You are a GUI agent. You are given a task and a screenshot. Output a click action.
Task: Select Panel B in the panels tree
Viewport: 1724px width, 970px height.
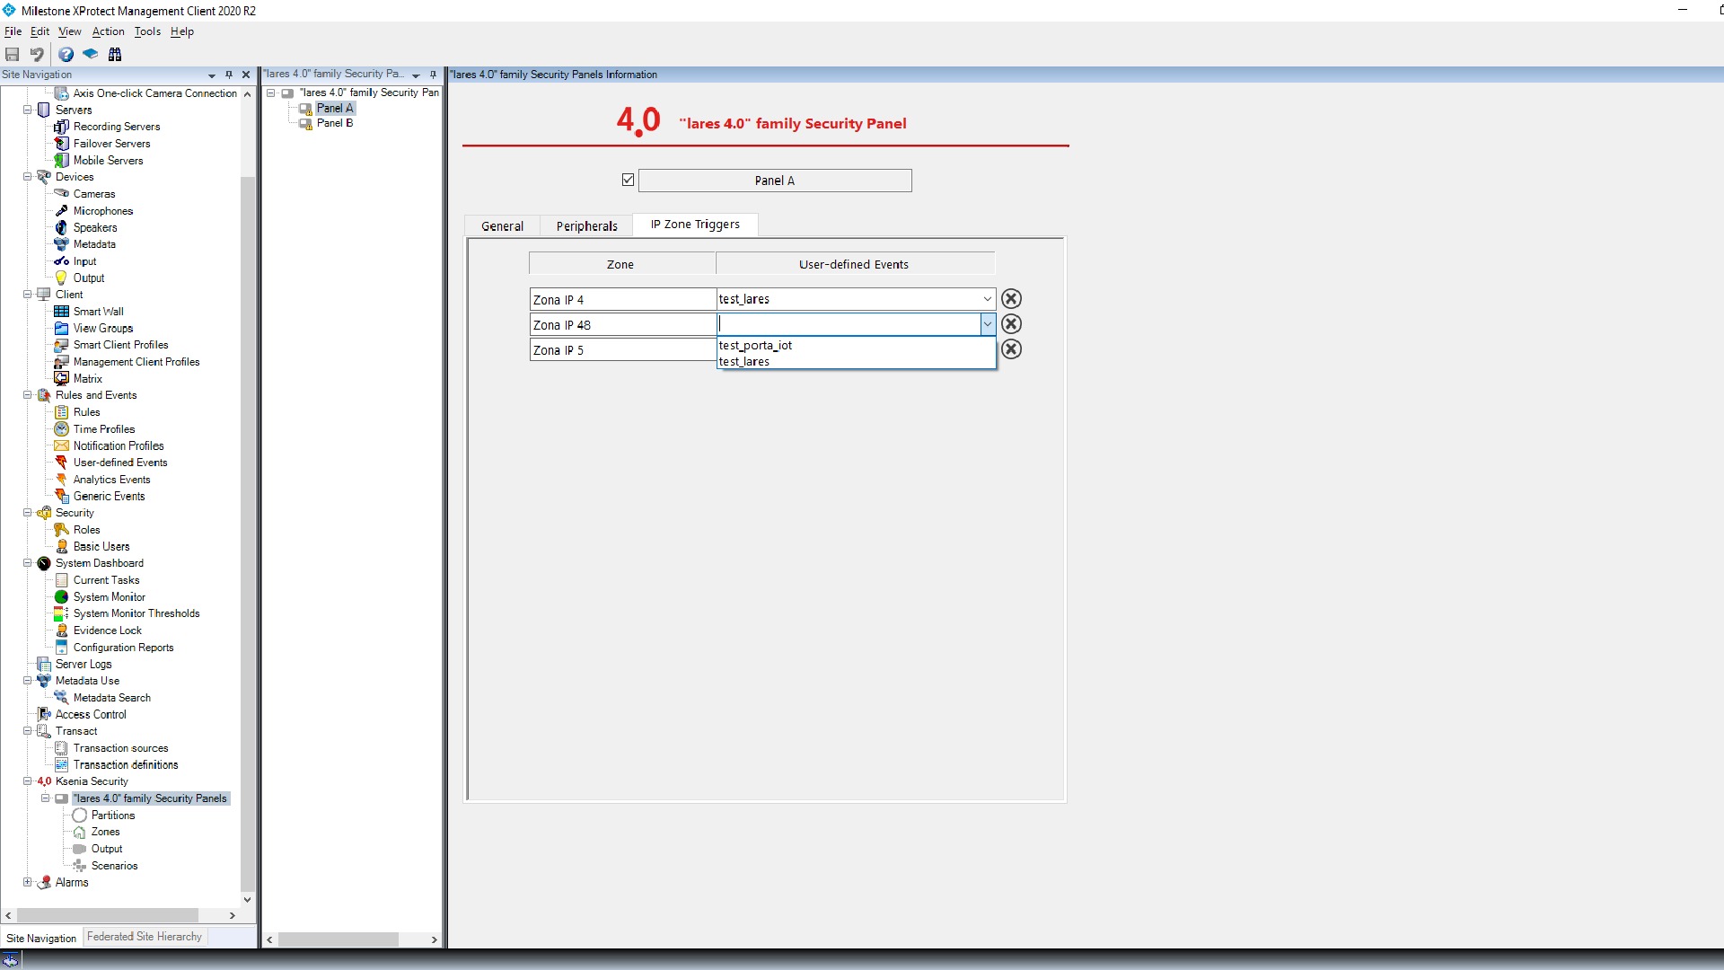click(335, 123)
